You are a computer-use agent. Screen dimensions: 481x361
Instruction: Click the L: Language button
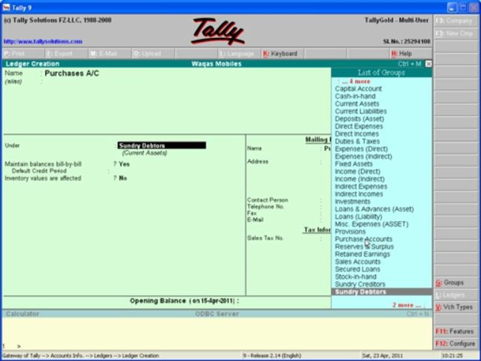click(x=238, y=54)
